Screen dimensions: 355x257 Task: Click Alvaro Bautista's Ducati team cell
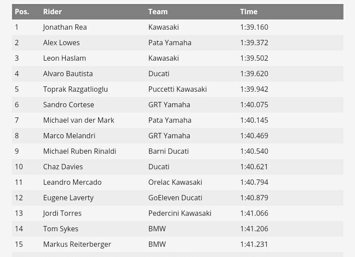coord(159,74)
